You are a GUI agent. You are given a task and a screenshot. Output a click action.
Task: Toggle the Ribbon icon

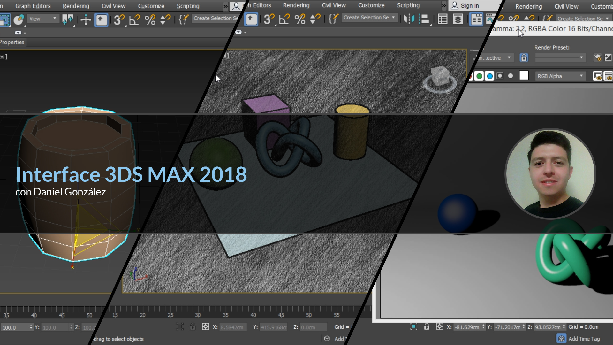pos(476,19)
